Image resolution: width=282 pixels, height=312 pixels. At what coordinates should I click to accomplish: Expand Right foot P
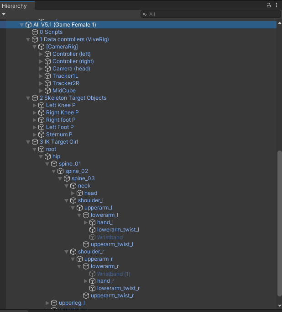tap(35, 120)
